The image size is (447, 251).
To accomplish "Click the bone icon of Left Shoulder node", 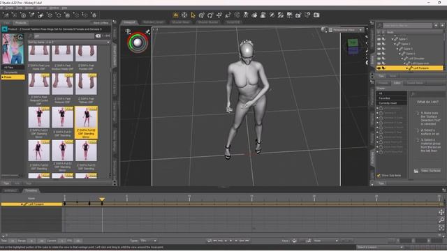I will coord(406,59).
